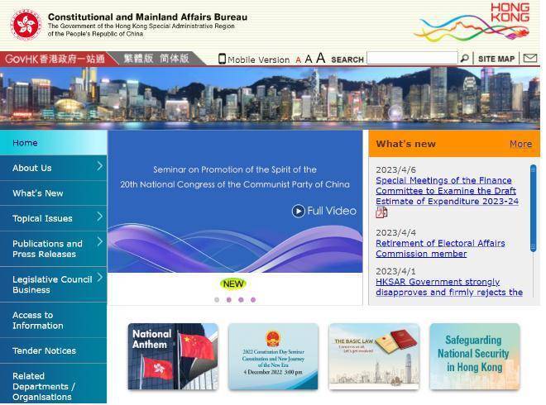The height and width of the screenshot is (405, 546).
Task: Open Safeguarding National Security thumbnail
Action: (475, 356)
